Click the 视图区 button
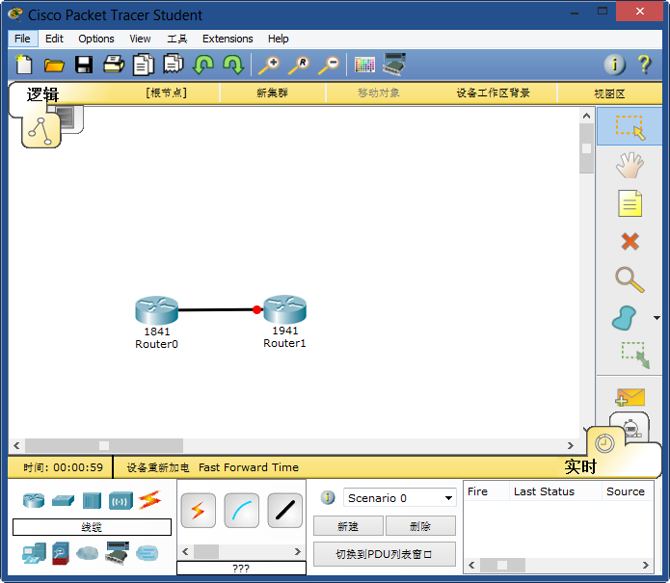Viewport: 670px width, 583px height. click(609, 93)
